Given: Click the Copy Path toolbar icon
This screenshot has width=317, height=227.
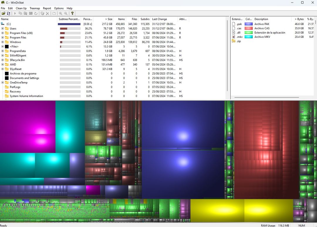Looking at the screenshot, I should click(x=20, y=13).
